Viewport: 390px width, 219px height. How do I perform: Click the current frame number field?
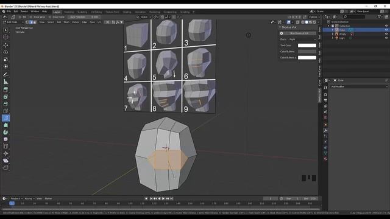point(271,199)
